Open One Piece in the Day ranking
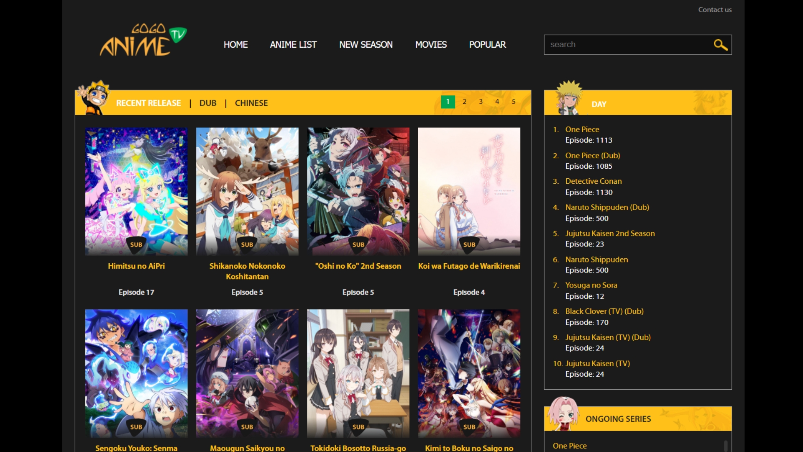Screen dimensions: 803x452 pyautogui.click(x=582, y=129)
